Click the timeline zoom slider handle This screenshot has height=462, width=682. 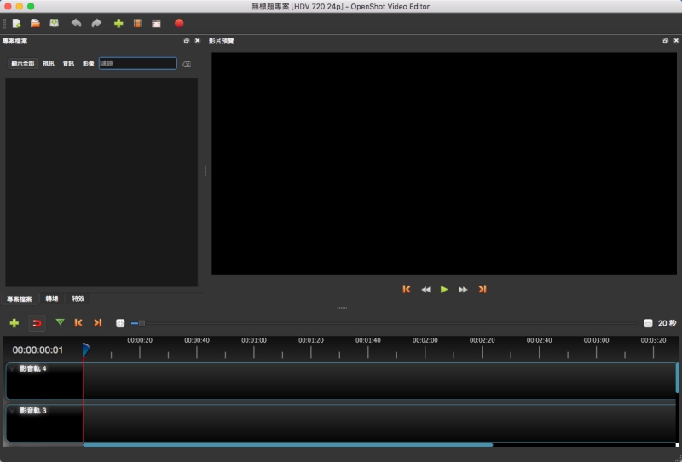coord(142,323)
